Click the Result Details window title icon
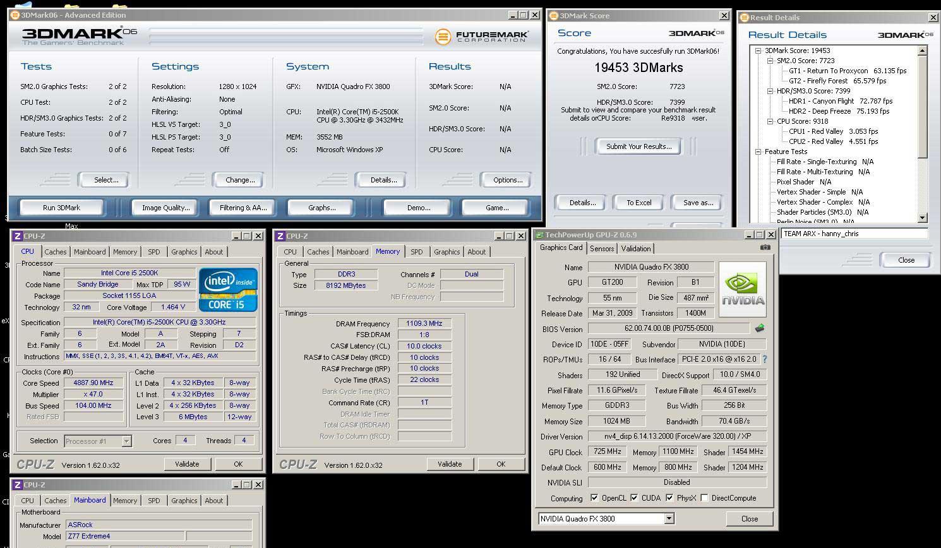941x548 pixels. pos(745,17)
